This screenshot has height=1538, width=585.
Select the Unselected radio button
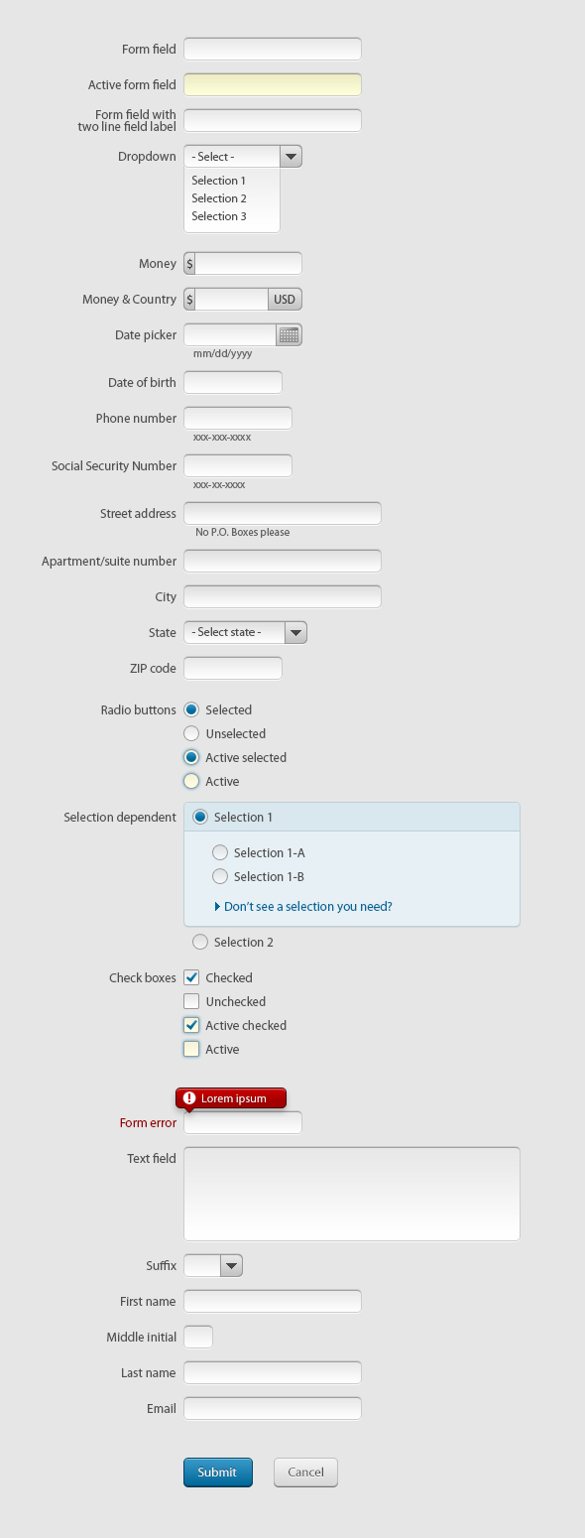click(191, 733)
